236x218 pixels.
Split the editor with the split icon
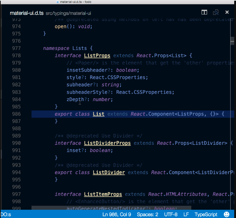[x=204, y=12]
